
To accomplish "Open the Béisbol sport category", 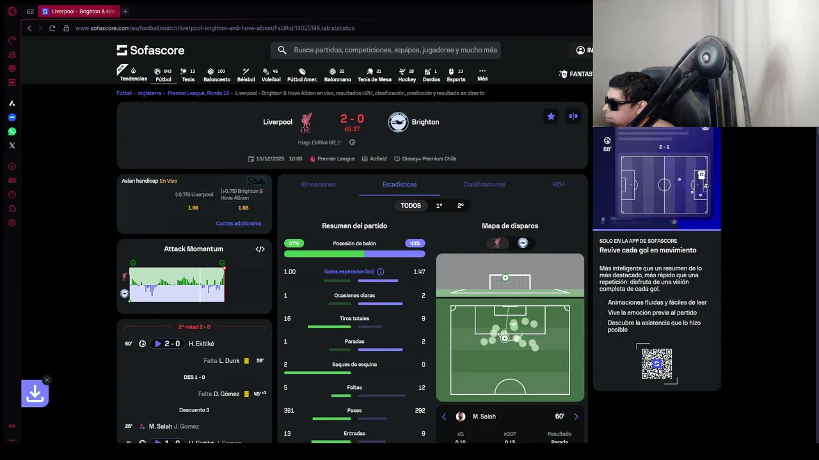I will pos(246,75).
